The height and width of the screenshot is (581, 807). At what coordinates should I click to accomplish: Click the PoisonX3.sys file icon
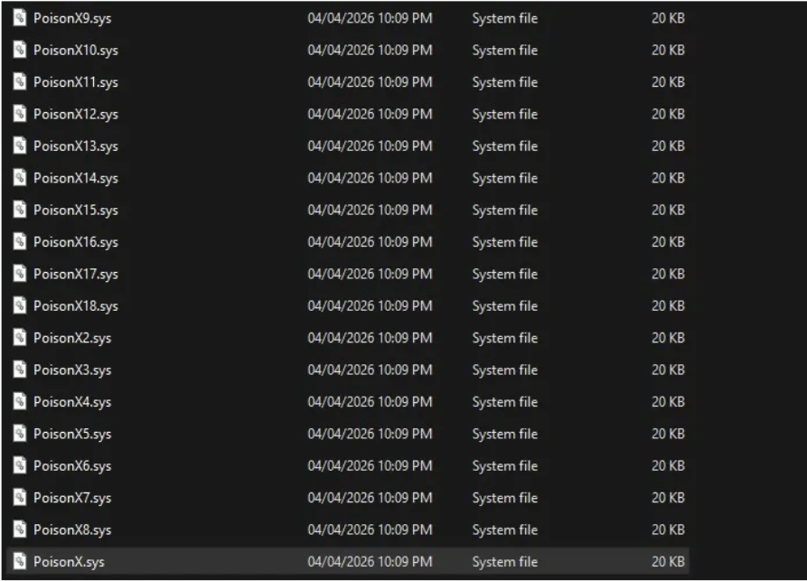coord(20,370)
